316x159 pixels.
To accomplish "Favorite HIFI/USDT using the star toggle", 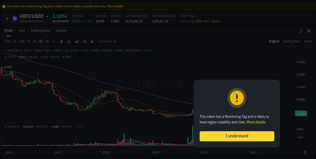I will click(7, 18).
